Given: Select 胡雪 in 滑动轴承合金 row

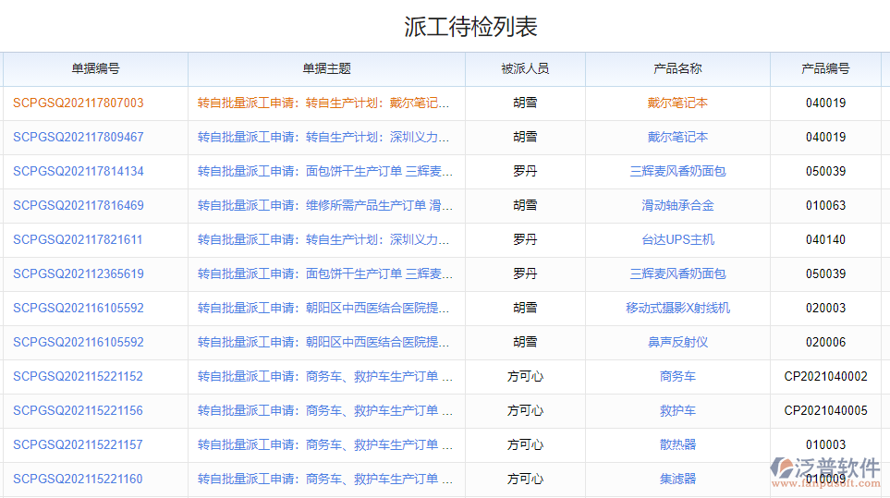Looking at the screenshot, I should 525,205.
